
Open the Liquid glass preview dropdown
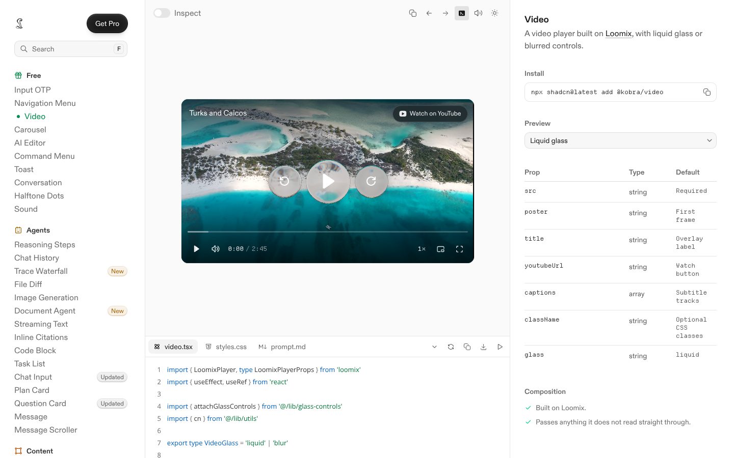[x=620, y=140]
